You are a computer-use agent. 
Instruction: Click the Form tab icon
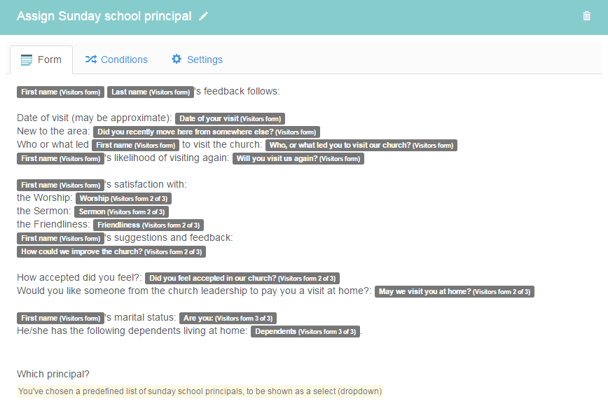pos(27,60)
